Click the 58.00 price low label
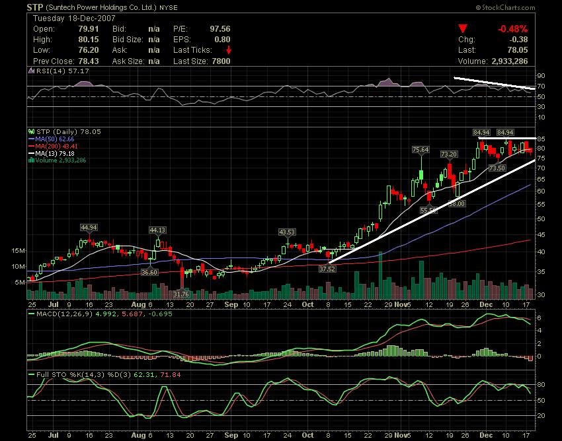This screenshot has height=441, width=562. [x=458, y=204]
